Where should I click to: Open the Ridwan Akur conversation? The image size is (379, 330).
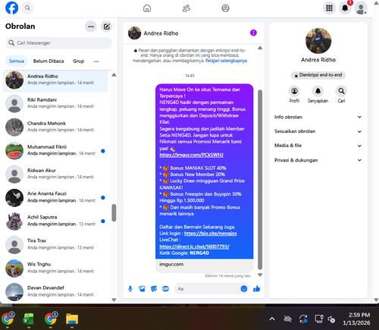(x=55, y=174)
